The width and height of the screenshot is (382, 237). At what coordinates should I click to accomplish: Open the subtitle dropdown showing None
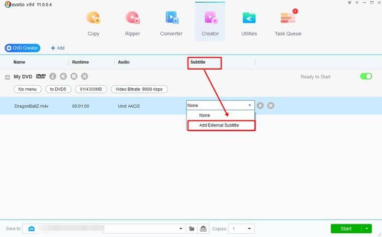point(220,105)
